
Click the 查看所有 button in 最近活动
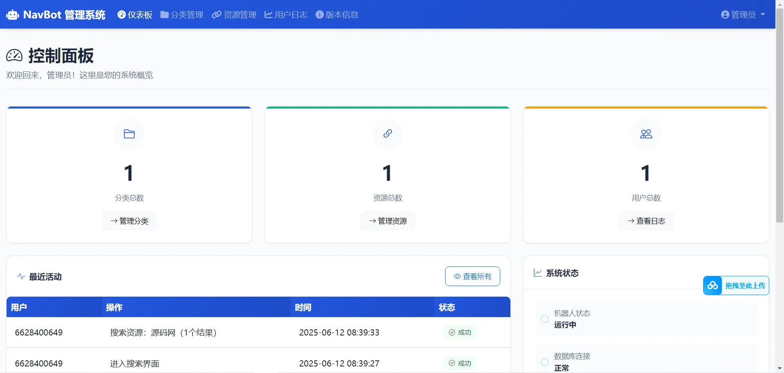point(472,276)
